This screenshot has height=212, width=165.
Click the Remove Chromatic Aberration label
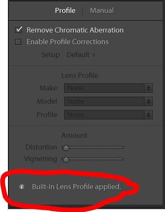coord(75,30)
